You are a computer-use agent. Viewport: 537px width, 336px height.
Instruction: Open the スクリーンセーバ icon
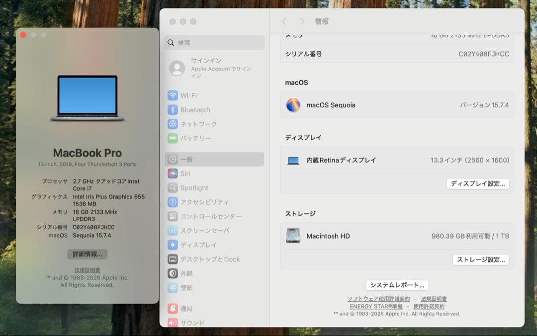click(x=173, y=231)
